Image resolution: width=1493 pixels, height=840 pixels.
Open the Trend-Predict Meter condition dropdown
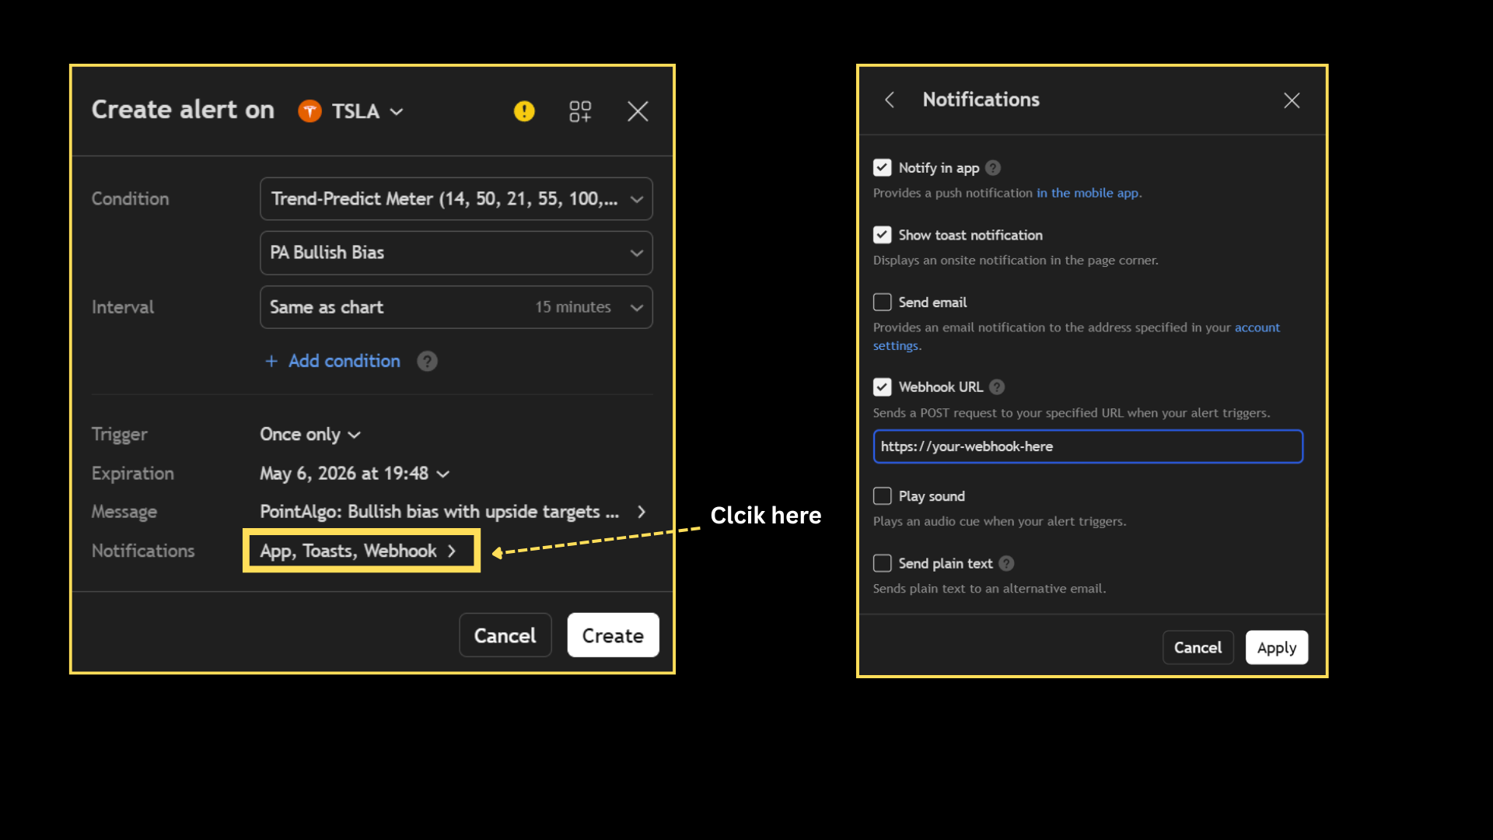tap(456, 198)
